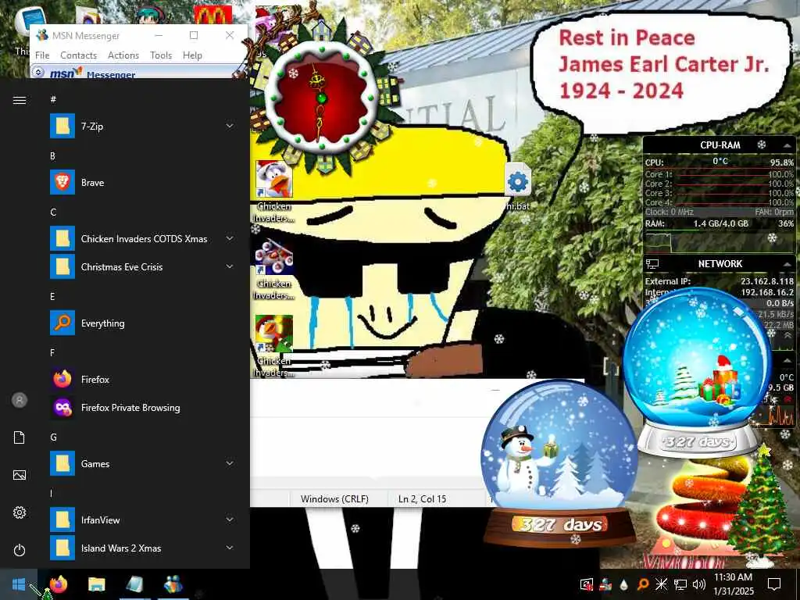
Task: Open File Explorer from the taskbar
Action: point(96,584)
